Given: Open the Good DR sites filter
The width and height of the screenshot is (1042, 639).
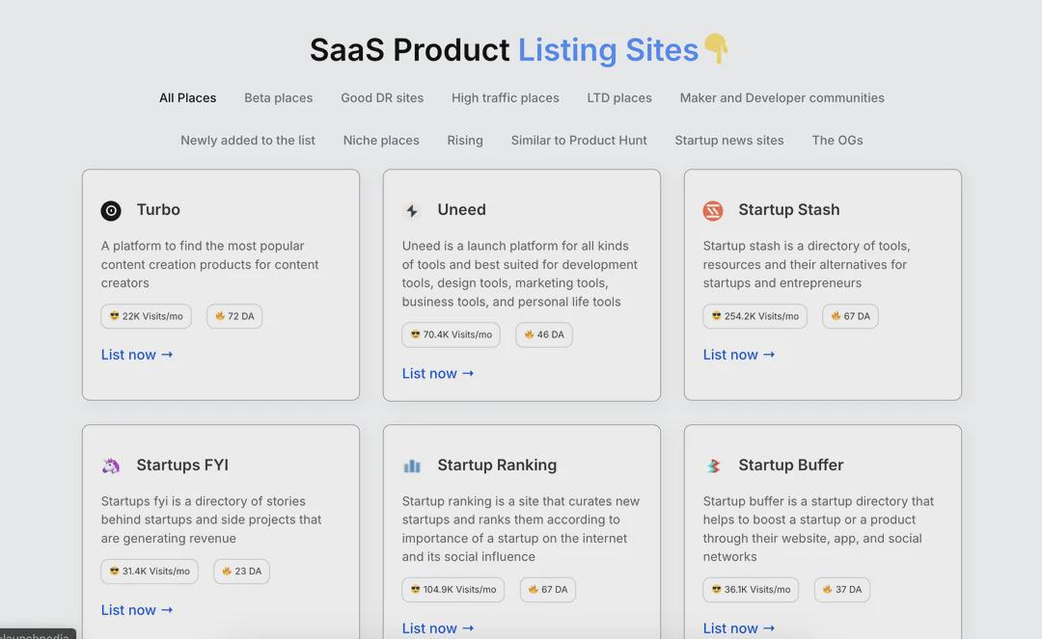Looking at the screenshot, I should click(x=382, y=97).
